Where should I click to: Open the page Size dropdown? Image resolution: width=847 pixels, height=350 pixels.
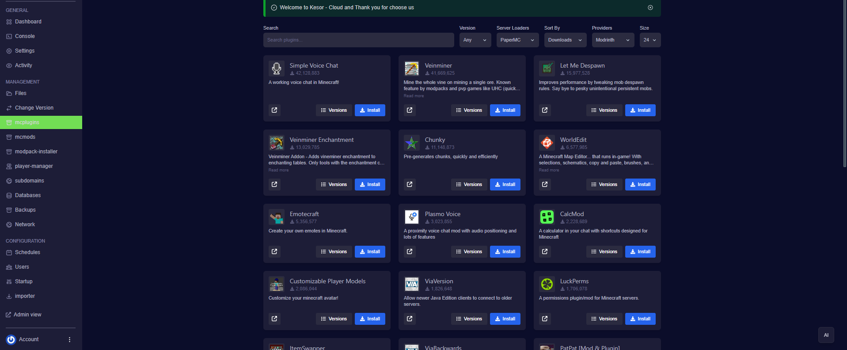point(650,40)
